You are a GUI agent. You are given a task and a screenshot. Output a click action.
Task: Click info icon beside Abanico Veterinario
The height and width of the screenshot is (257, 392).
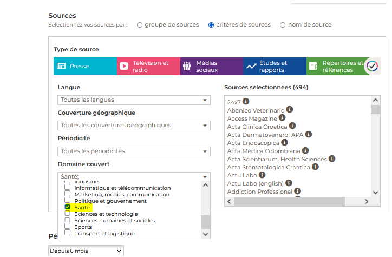290,110
